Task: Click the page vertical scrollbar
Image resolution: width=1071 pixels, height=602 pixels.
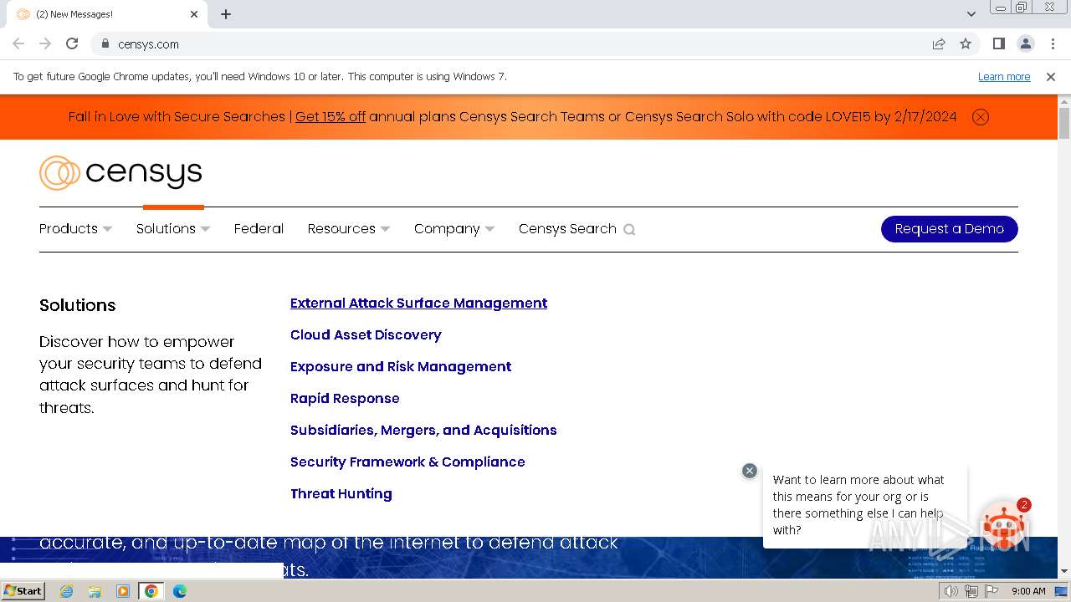Action: (x=1064, y=124)
